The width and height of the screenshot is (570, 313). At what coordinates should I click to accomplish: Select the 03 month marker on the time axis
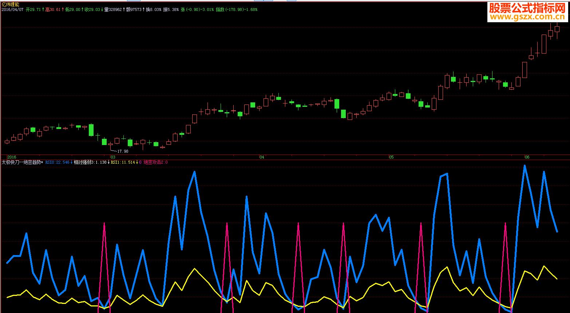pos(113,157)
